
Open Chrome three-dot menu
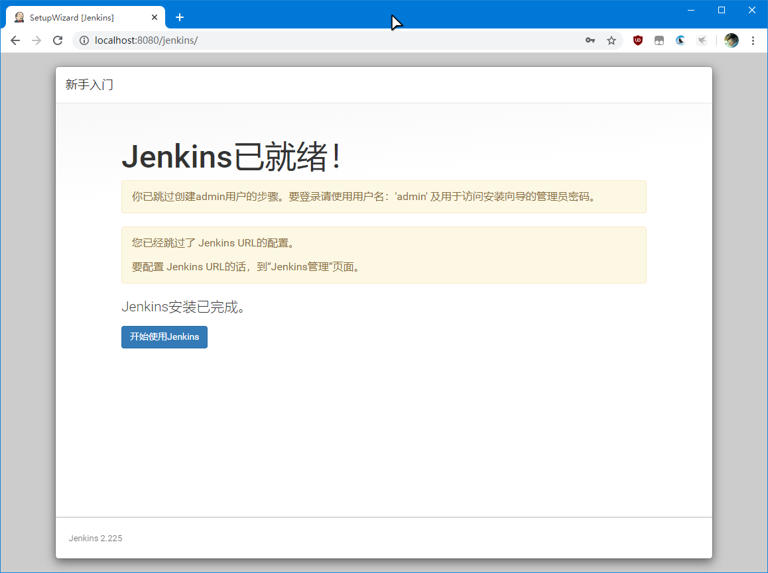(x=753, y=40)
